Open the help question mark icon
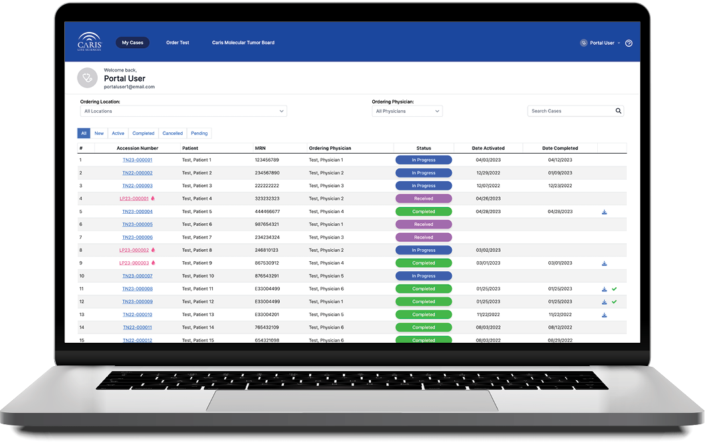Viewport: 705px width, 443px height. (x=629, y=43)
